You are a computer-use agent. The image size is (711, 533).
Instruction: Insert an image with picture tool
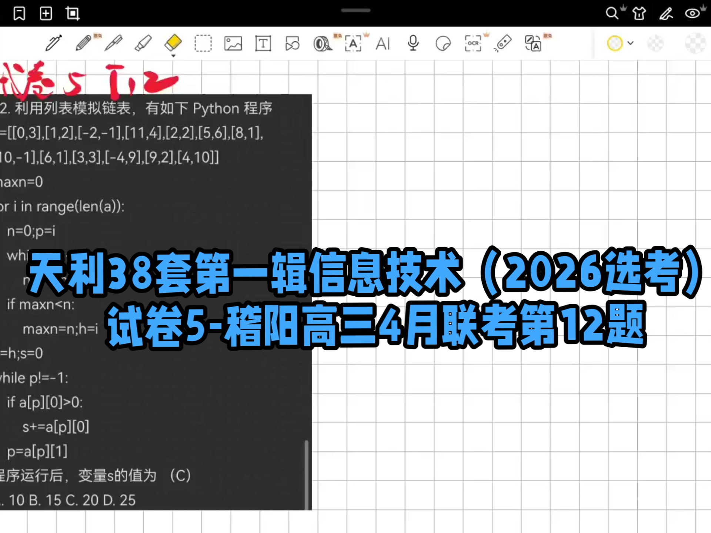point(233,43)
